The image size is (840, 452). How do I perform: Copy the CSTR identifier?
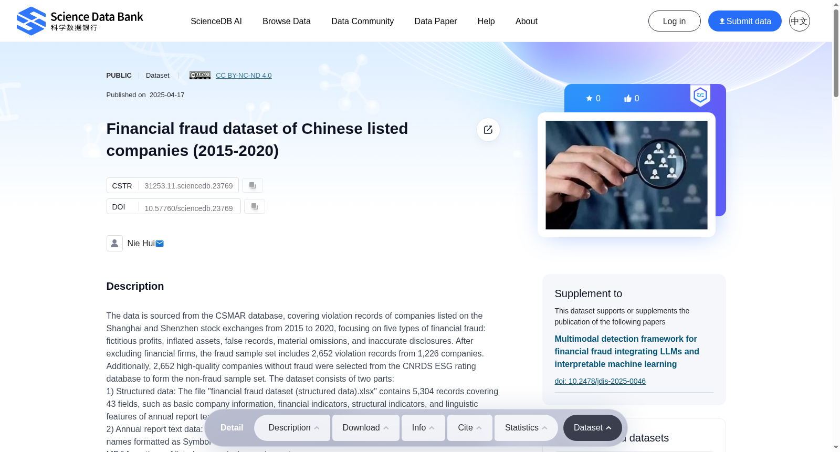click(253, 185)
